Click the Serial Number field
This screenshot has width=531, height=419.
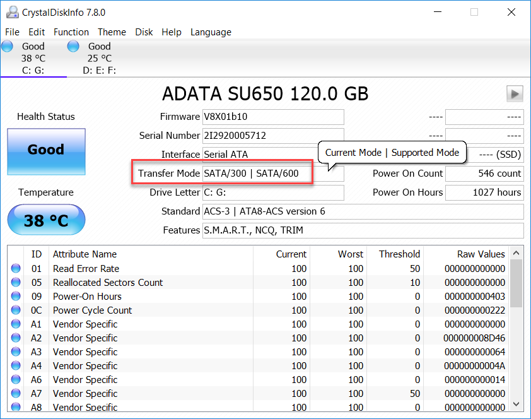point(272,136)
